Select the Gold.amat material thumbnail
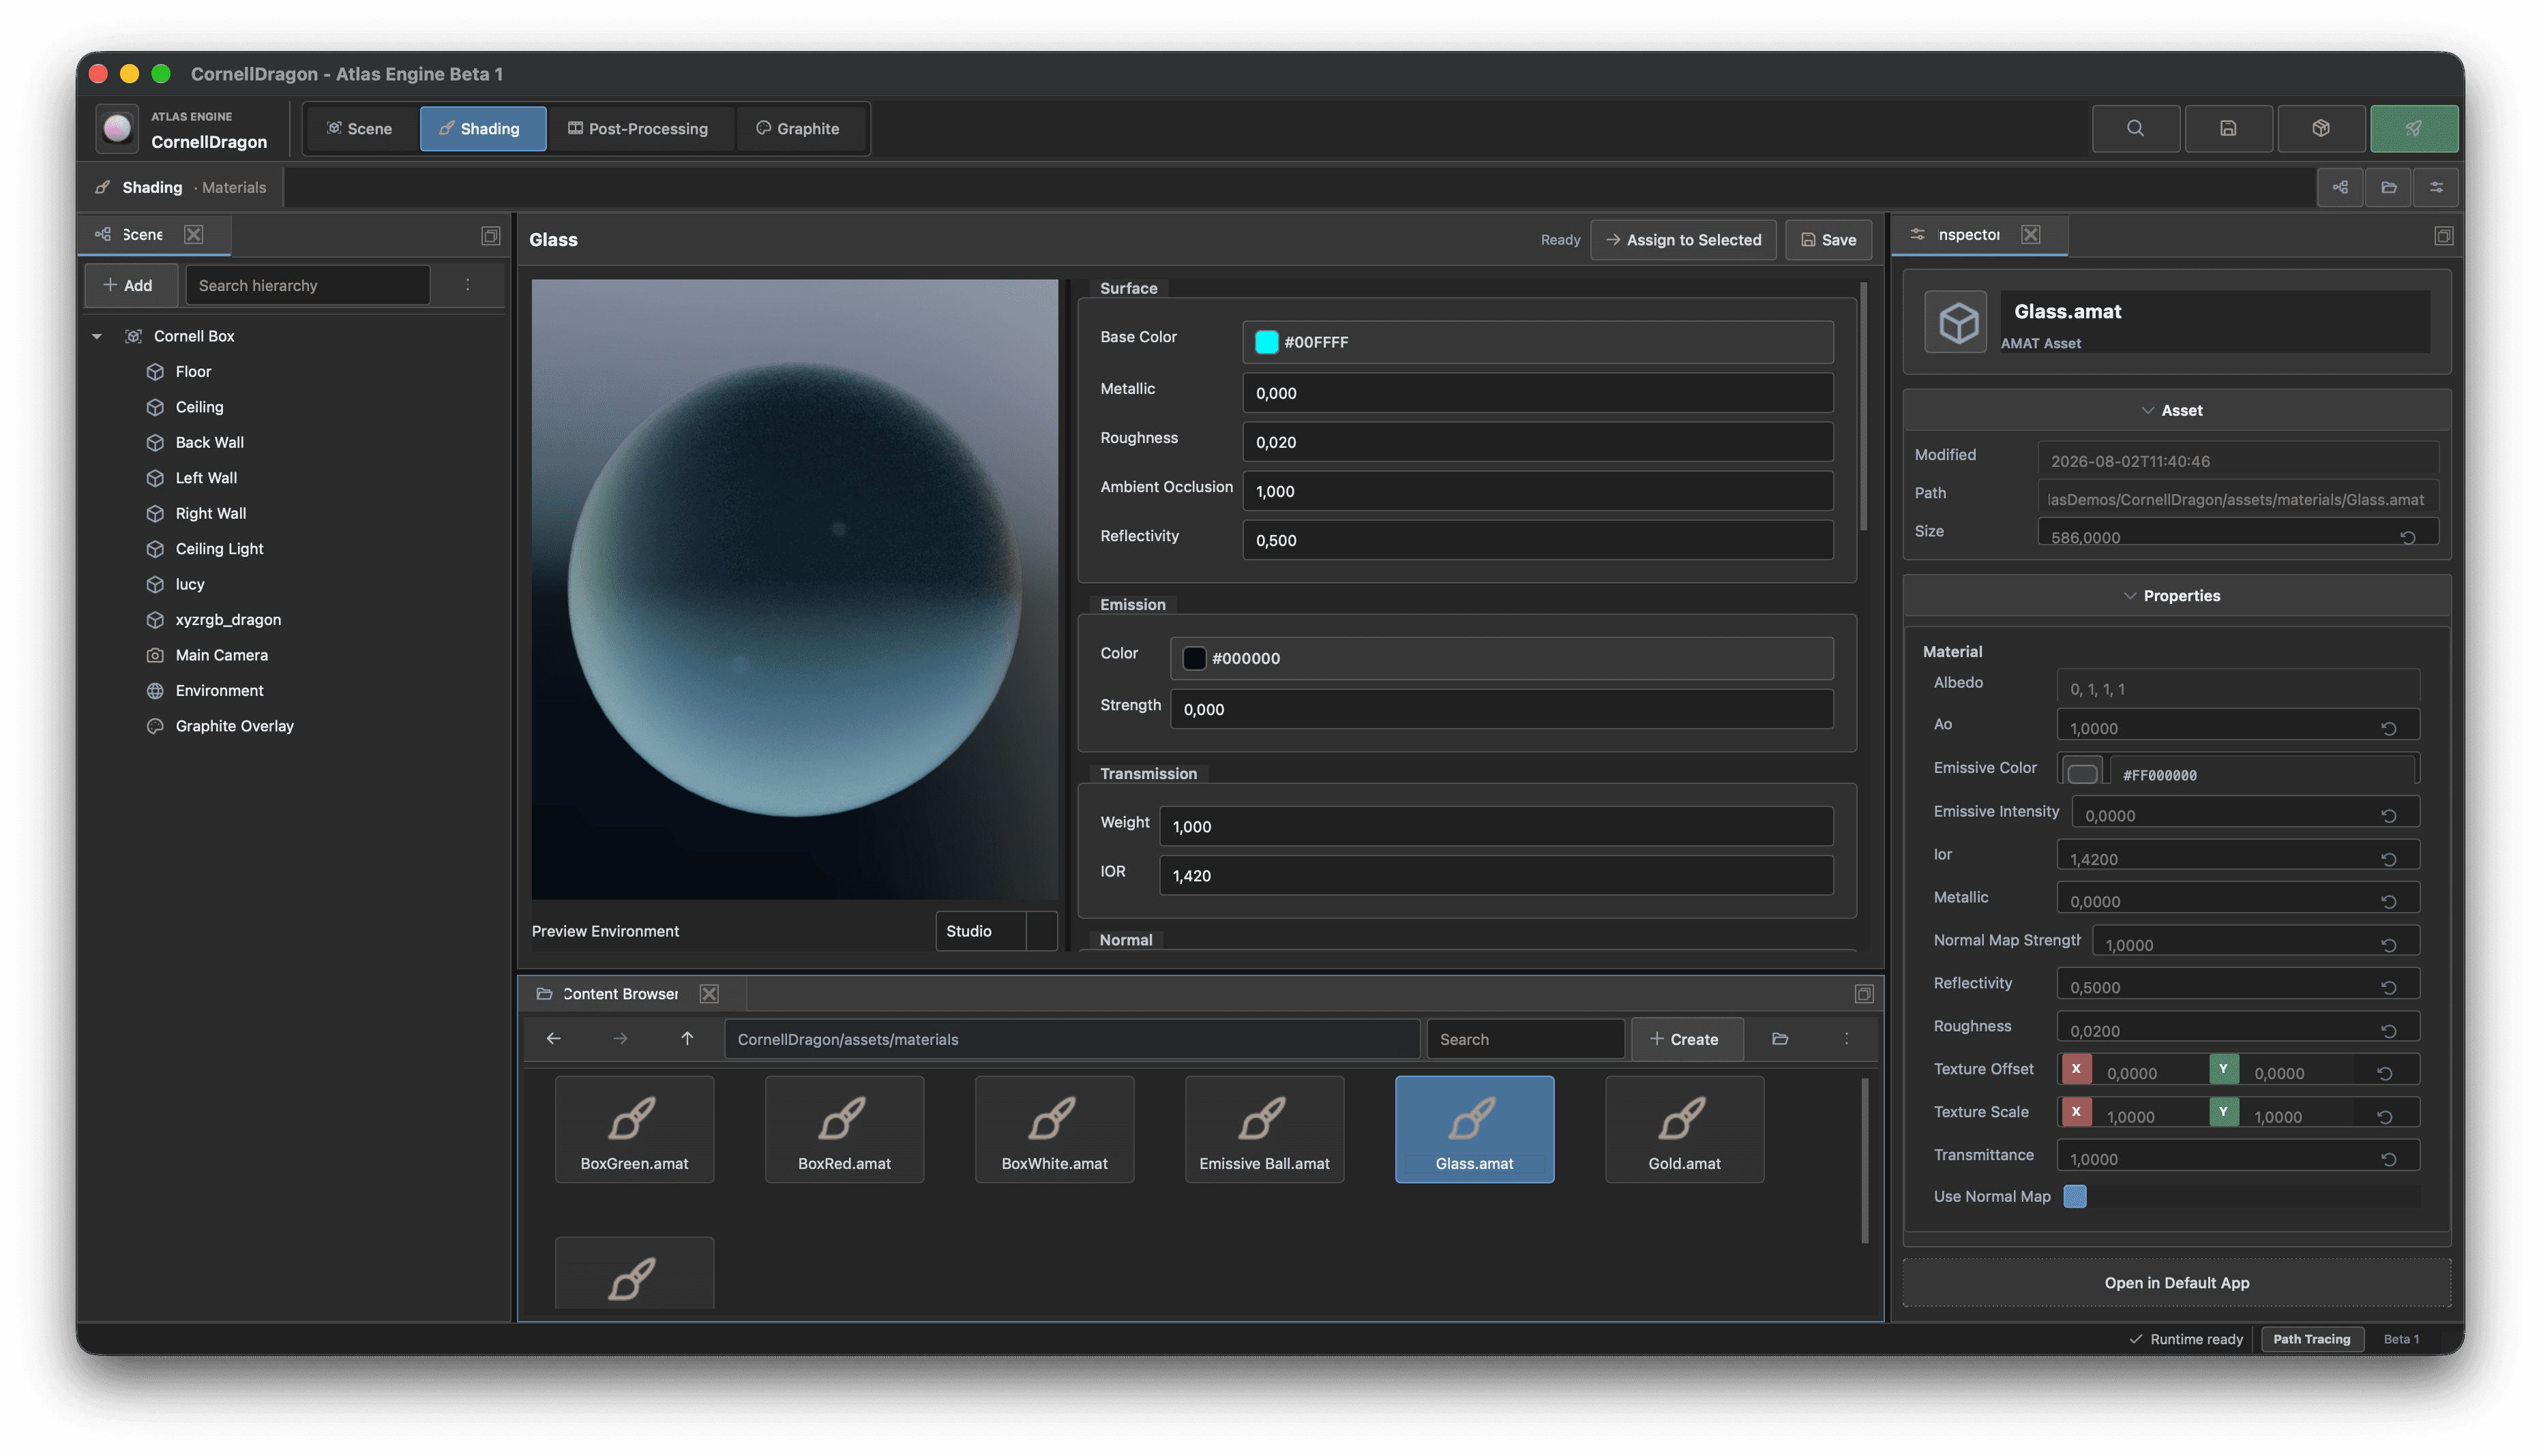Viewport: 2541px width, 1456px height. pyautogui.click(x=1684, y=1129)
